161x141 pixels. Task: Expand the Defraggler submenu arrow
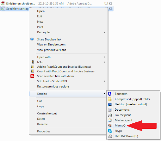104,32
